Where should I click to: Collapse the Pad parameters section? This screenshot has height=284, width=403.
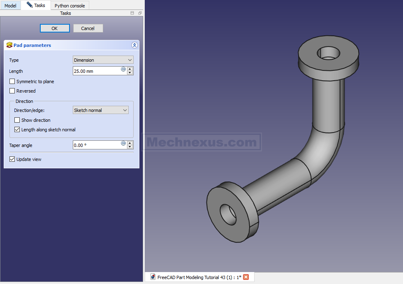pyautogui.click(x=134, y=45)
